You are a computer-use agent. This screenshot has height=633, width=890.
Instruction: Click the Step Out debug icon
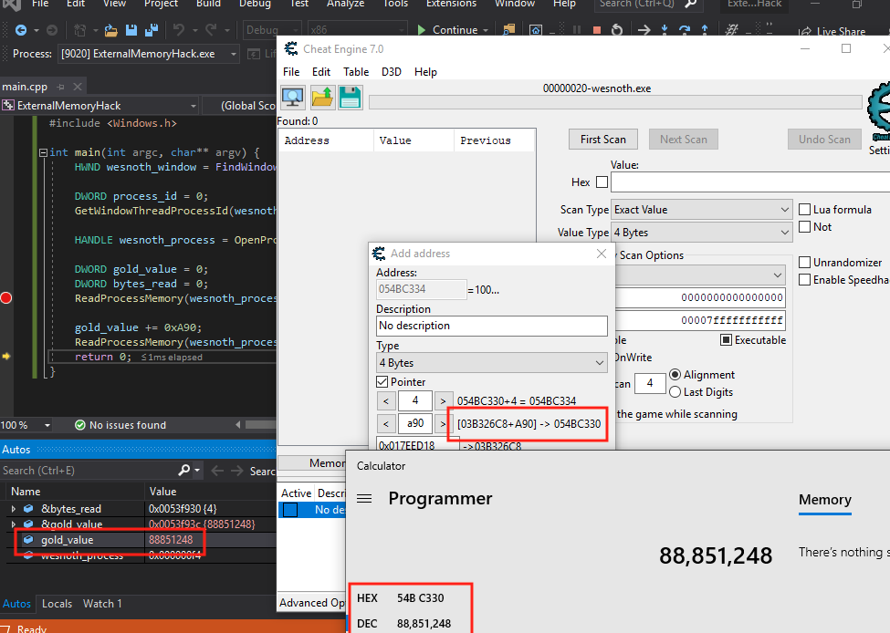click(705, 30)
